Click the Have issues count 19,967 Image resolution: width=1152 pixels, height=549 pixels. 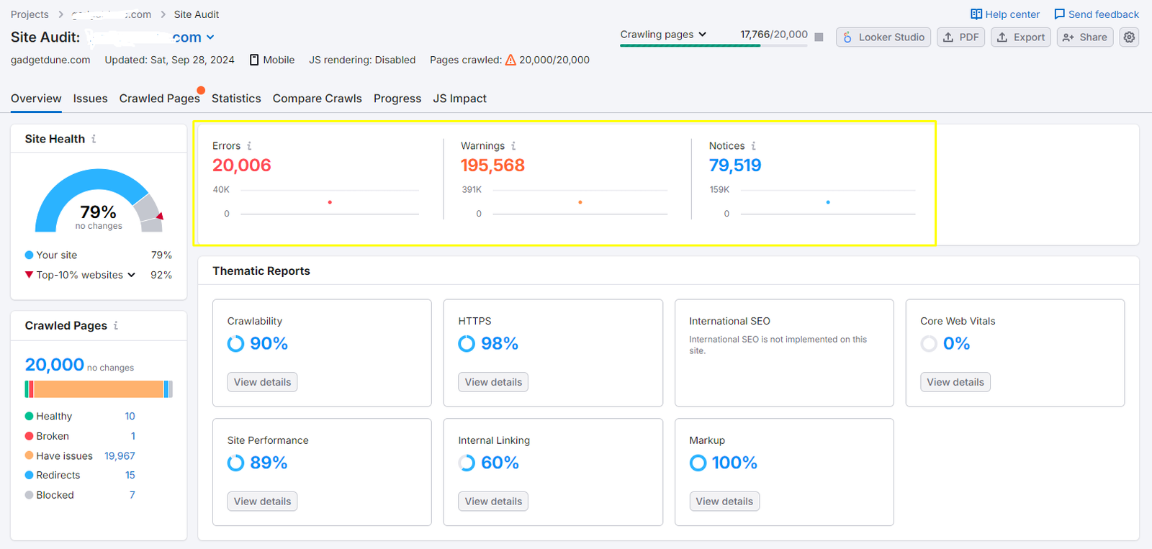click(120, 456)
